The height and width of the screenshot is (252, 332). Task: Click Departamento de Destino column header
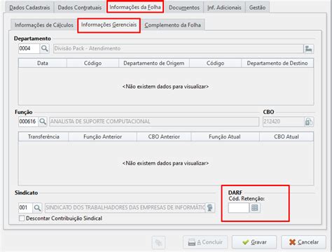(277, 63)
